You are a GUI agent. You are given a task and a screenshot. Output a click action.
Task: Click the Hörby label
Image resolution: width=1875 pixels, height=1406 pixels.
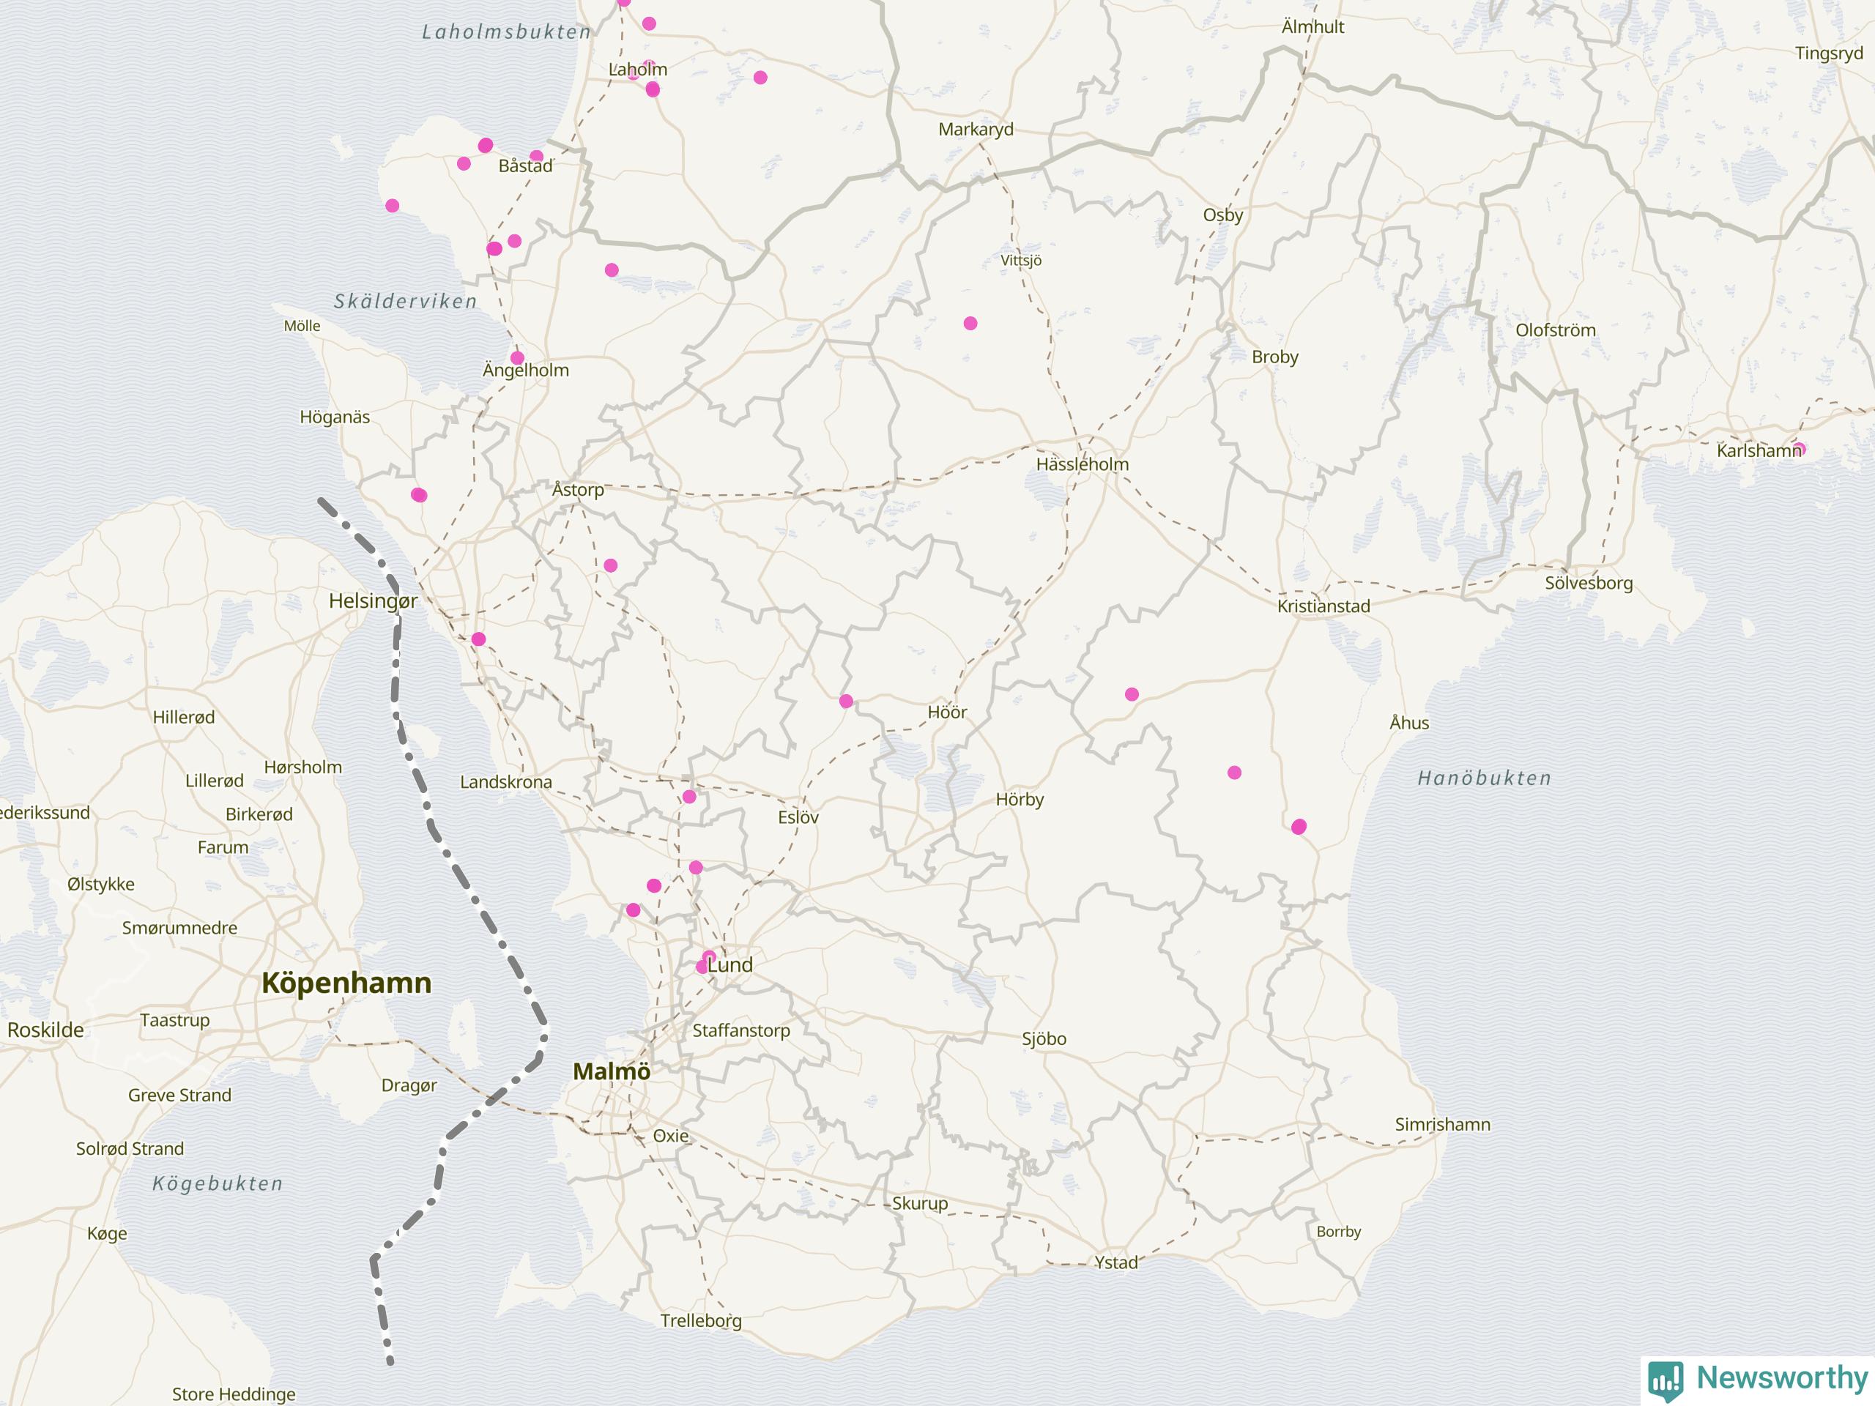[x=1019, y=799]
